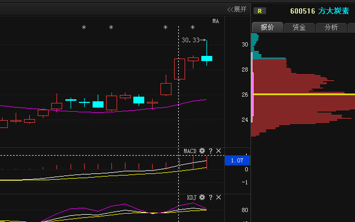Click stock code 600516
The width and height of the screenshot is (355, 222).
pos(302,11)
